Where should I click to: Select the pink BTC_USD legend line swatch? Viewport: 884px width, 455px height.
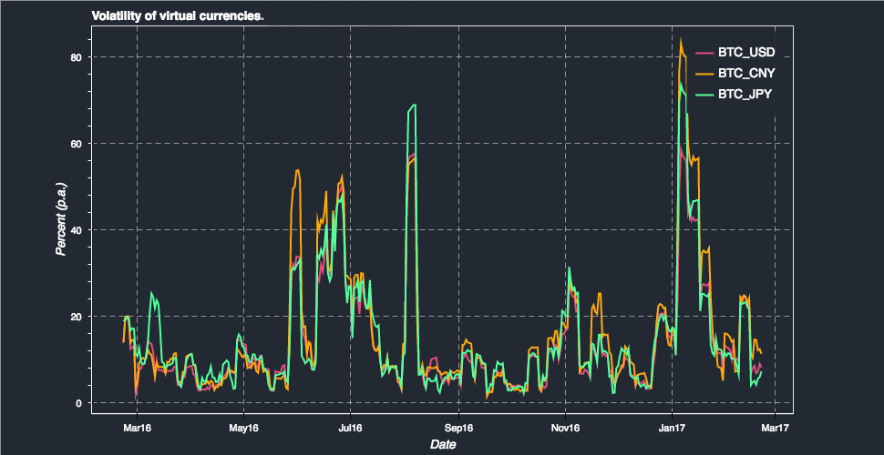coord(704,53)
